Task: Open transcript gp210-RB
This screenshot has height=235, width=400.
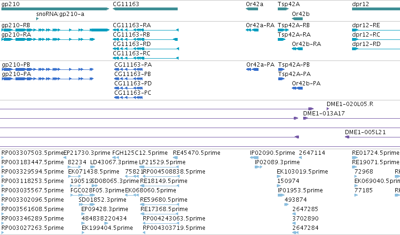Action: (x=16, y=25)
